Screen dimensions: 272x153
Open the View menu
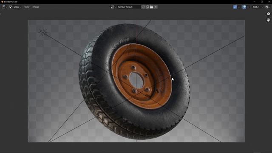point(27,7)
